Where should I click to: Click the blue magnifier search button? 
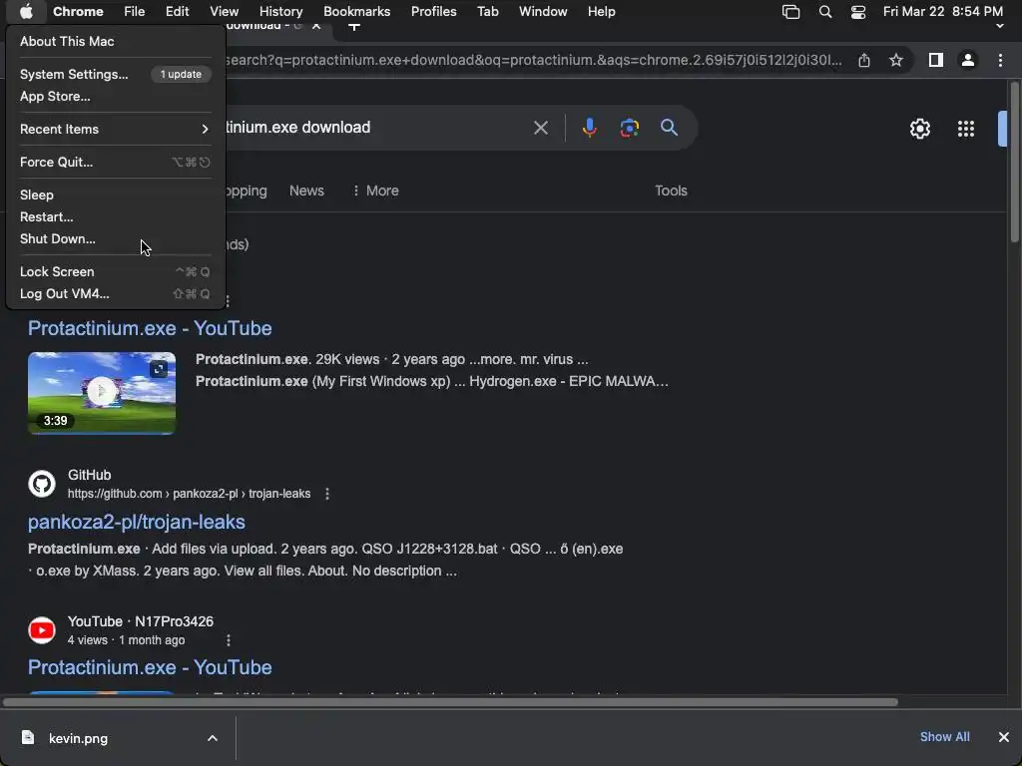click(x=669, y=127)
